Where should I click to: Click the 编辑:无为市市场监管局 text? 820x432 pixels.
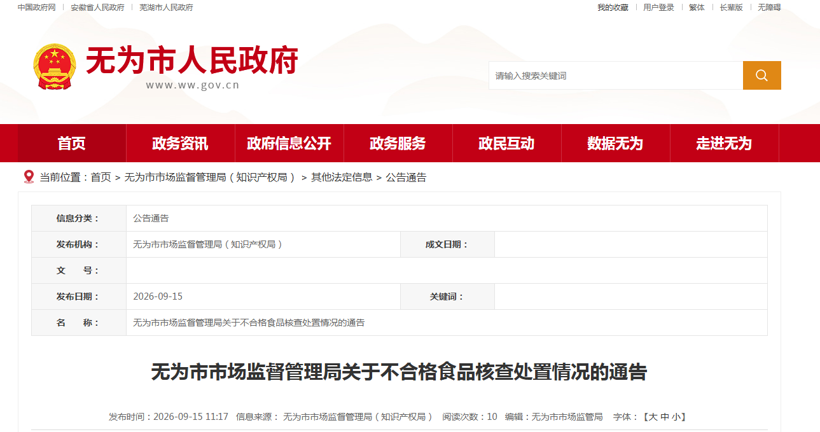(554, 417)
